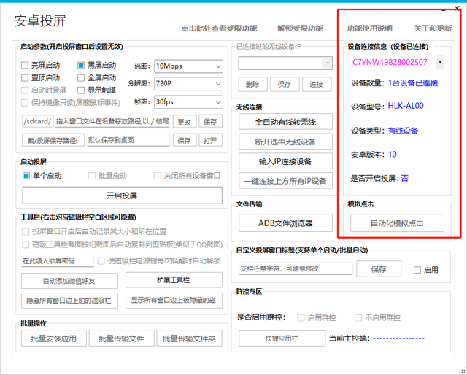The width and height of the screenshot is (467, 375).
Task: Click the 开启投屏 button
Action: click(x=123, y=196)
